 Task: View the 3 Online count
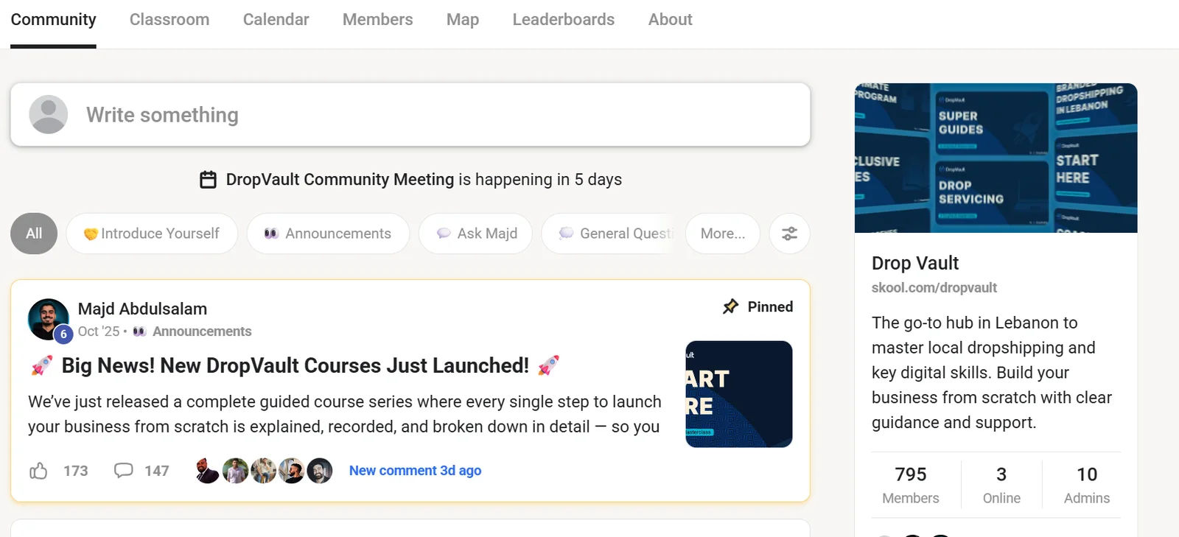click(x=1001, y=484)
